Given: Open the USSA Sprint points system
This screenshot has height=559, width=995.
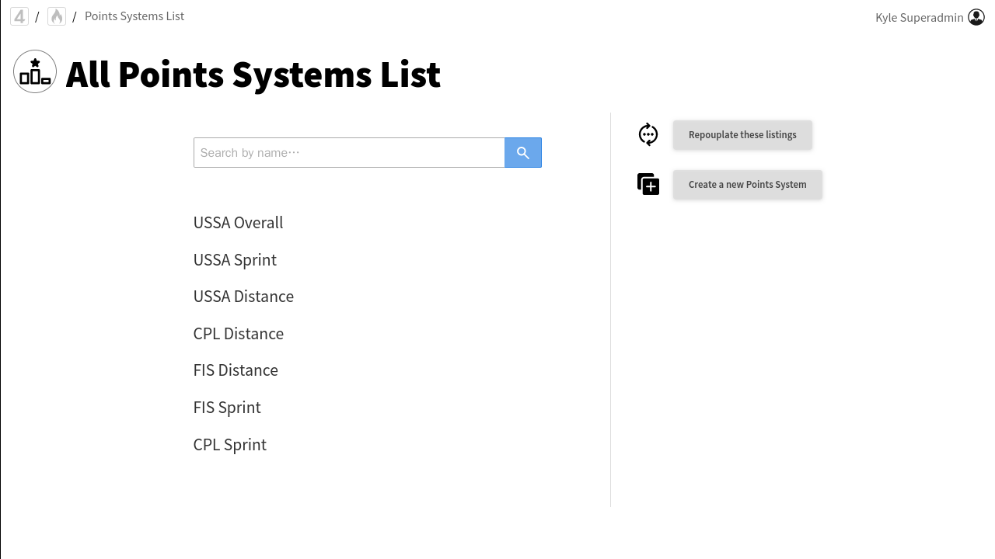Looking at the screenshot, I should pos(235,260).
